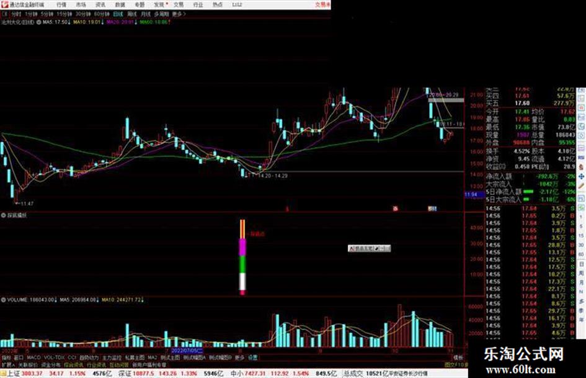Click the 买五 price 17.60

pyautogui.click(x=522, y=103)
